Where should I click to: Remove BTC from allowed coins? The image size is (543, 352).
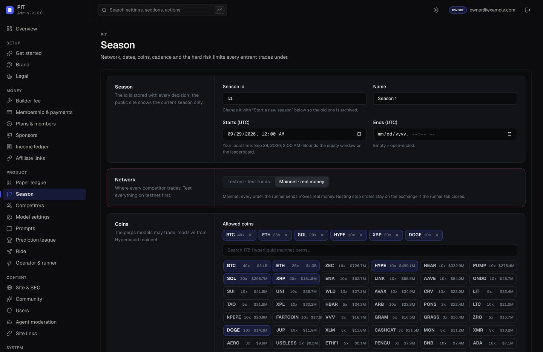point(250,235)
